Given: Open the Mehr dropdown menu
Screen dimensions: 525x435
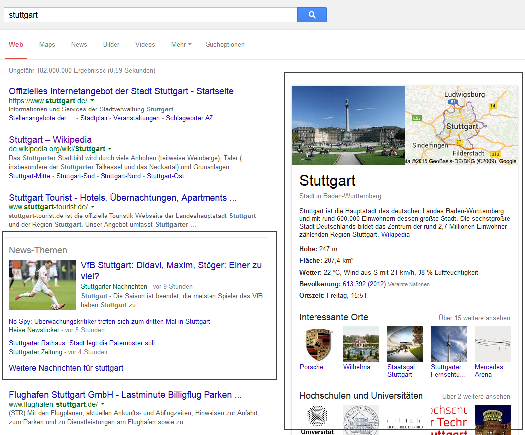Looking at the screenshot, I should (x=181, y=44).
